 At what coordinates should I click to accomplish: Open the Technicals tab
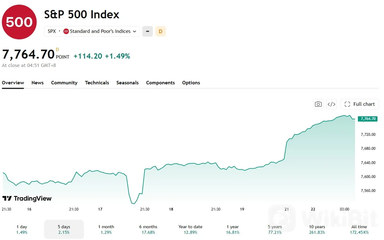pos(97,83)
